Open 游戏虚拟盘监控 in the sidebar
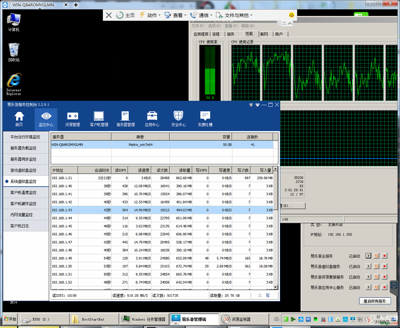This screenshot has height=328, width=400. click(26, 170)
